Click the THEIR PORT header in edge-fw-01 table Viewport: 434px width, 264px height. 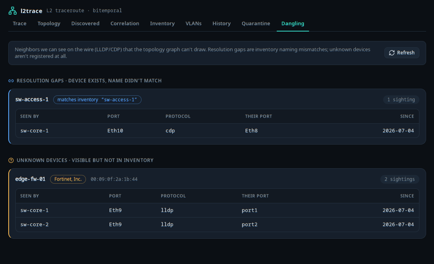tap(255, 196)
